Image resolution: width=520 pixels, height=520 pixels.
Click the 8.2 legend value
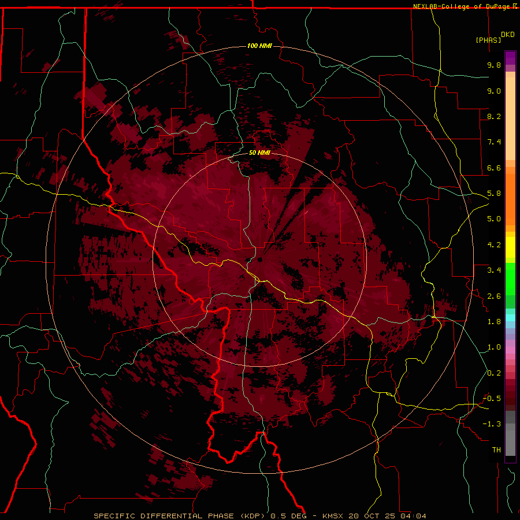[x=494, y=116]
